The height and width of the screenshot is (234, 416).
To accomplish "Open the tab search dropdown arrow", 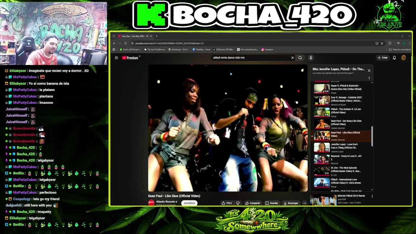I will tap(114, 36).
